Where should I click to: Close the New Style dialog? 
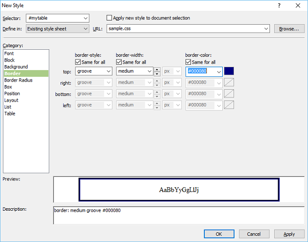pos(298,6)
